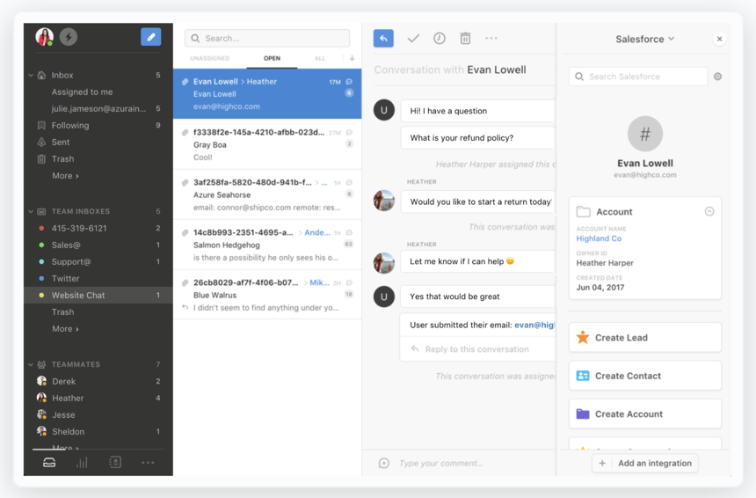
Task: Close the Salesforce panel
Action: click(x=719, y=39)
